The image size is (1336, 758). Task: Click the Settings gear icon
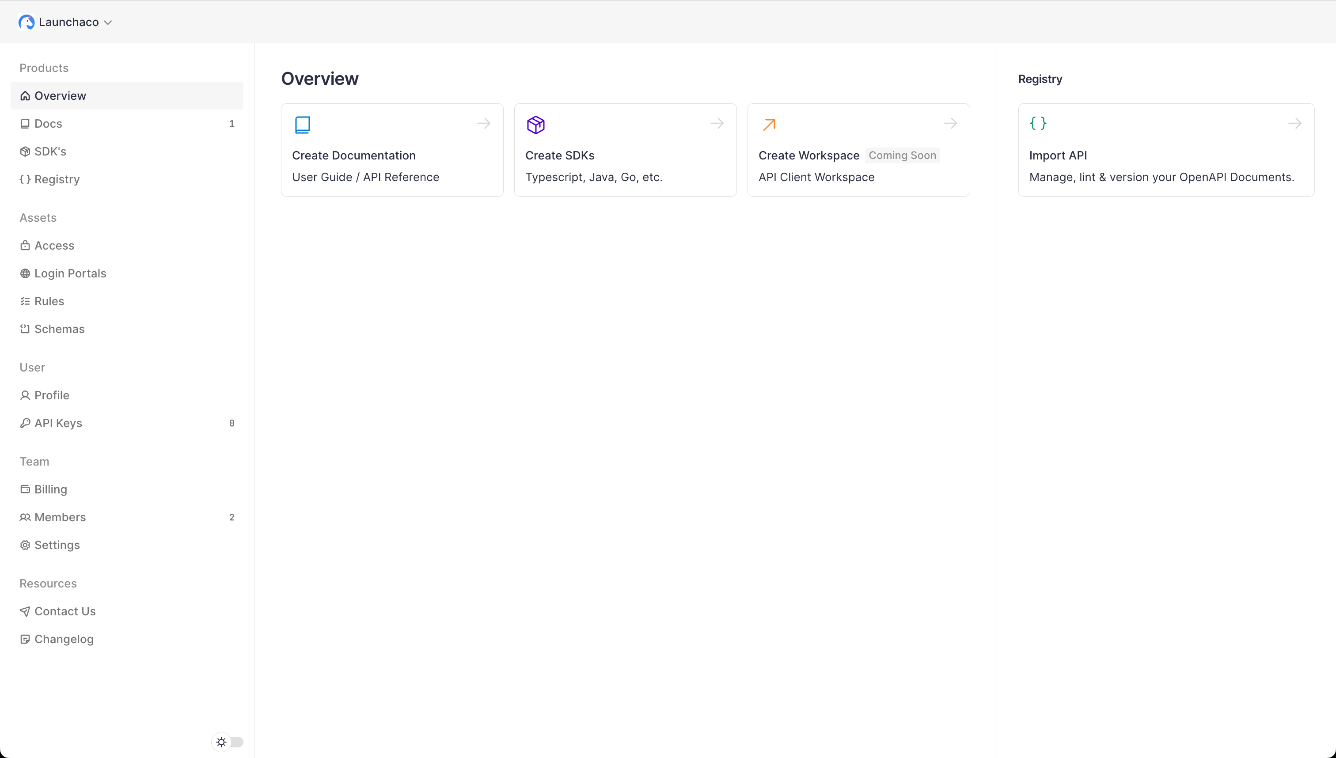(25, 545)
